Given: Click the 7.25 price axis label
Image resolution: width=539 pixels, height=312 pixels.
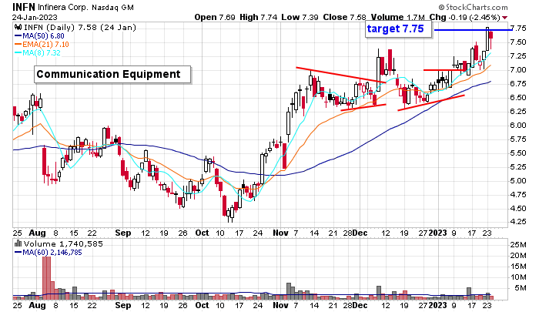Looking at the screenshot, I should [x=518, y=55].
